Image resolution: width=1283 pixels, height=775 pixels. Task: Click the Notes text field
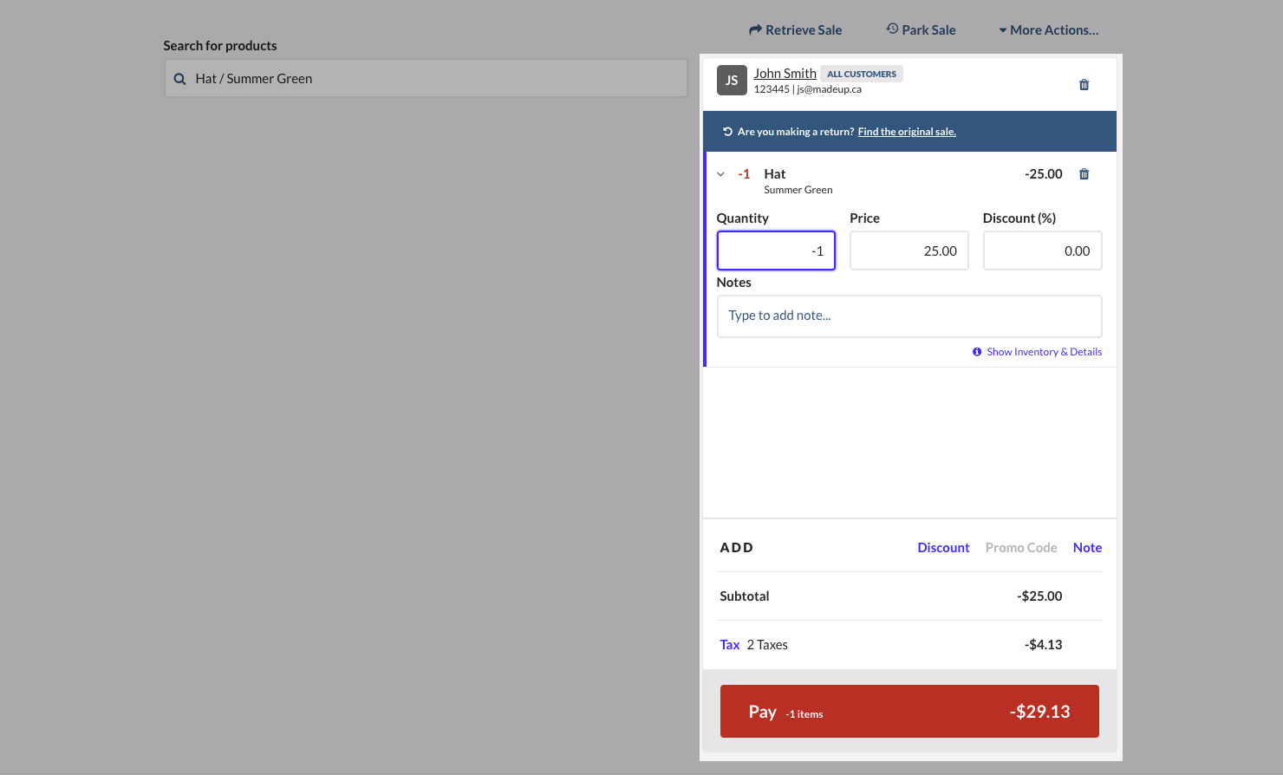(x=909, y=316)
